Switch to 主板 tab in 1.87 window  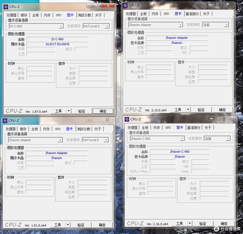[x=35, y=15]
